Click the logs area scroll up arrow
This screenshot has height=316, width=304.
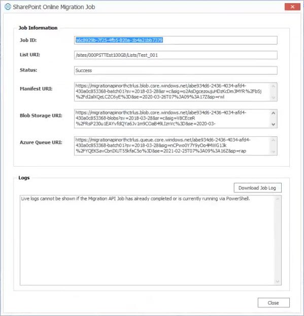(x=278, y=199)
